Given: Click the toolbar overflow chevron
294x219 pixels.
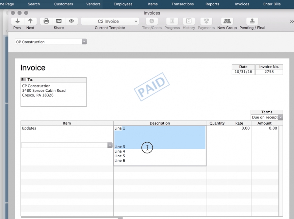Looking at the screenshot, I should [291, 21].
